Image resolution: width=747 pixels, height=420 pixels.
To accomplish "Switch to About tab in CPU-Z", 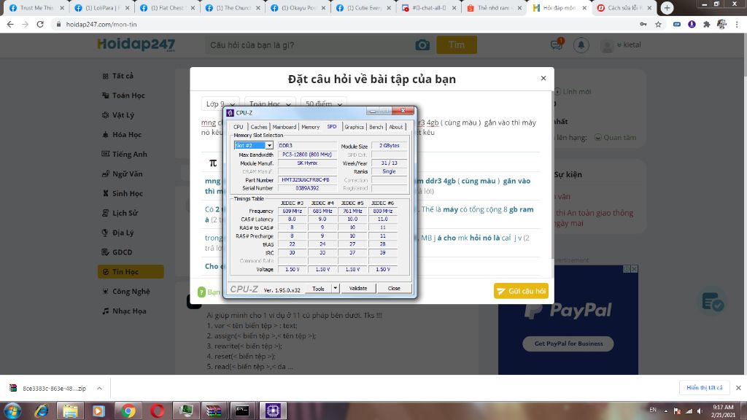I will (396, 127).
